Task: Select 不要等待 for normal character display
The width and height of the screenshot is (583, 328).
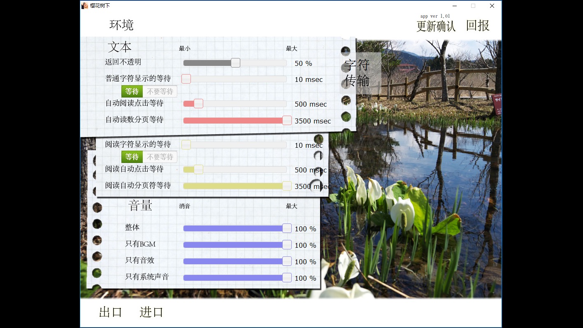Action: pyautogui.click(x=160, y=91)
